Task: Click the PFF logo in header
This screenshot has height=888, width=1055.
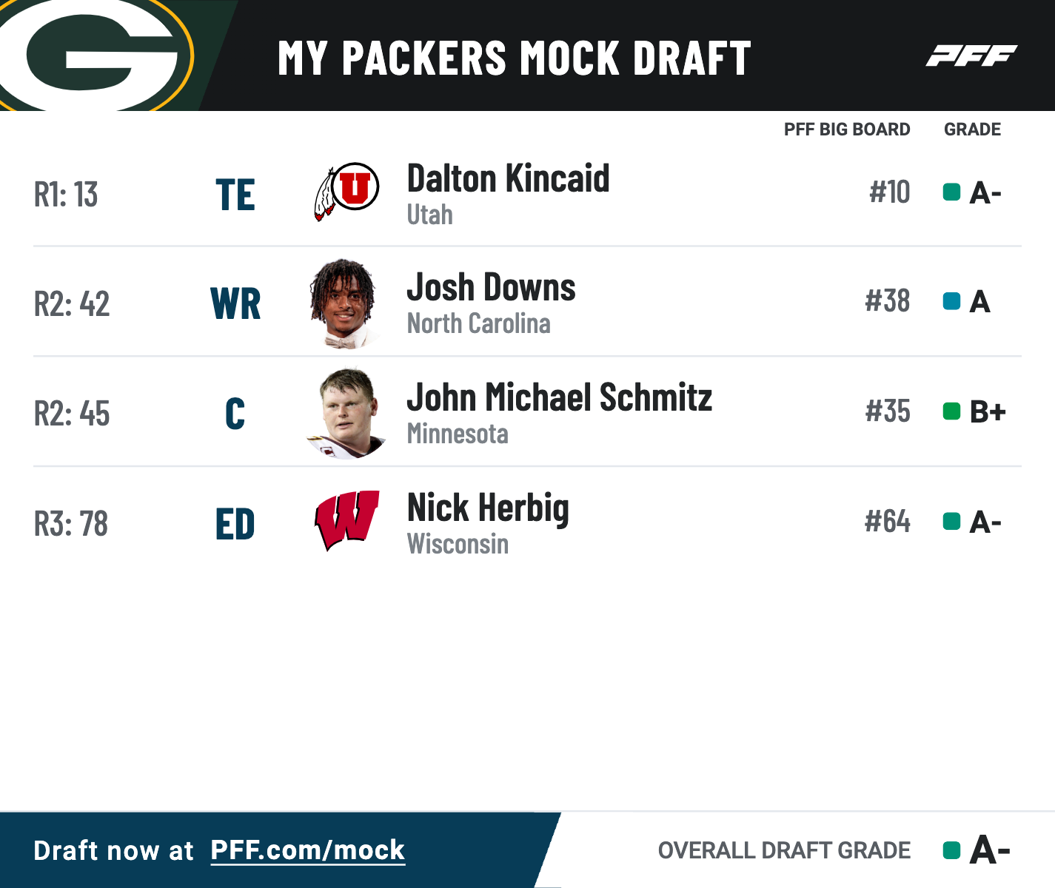Action: pyautogui.click(x=971, y=55)
